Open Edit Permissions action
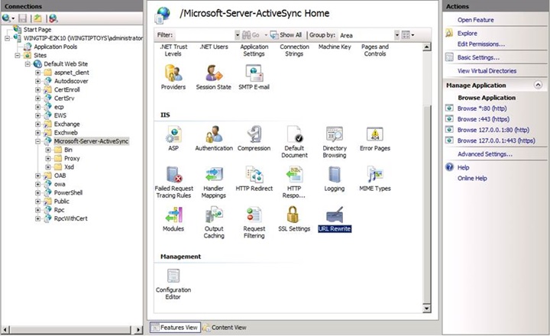The width and height of the screenshot is (550, 336). 481,44
